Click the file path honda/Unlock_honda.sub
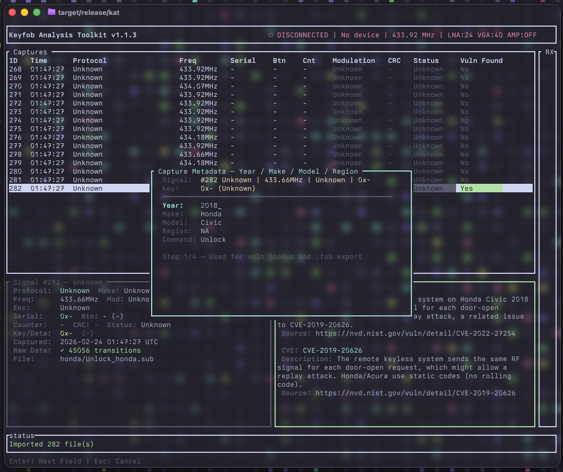 (x=107, y=359)
